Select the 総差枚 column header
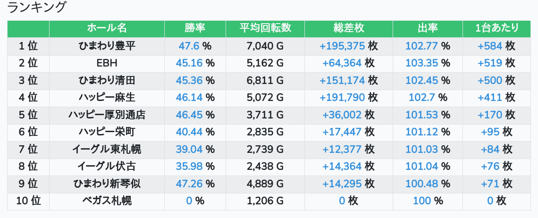This screenshot has width=538, height=218. coord(348,28)
